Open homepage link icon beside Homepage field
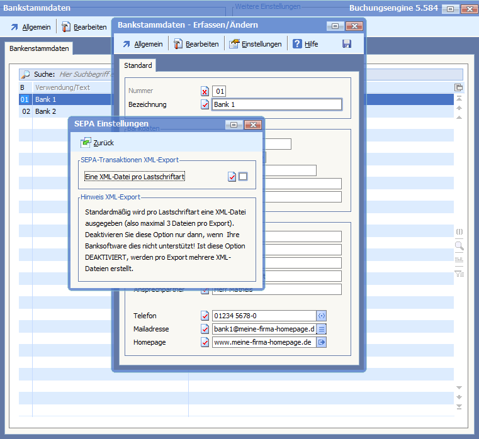This screenshot has width=479, height=439. [321, 342]
